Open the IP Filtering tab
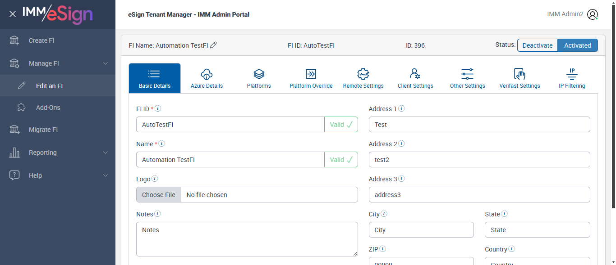The height and width of the screenshot is (265, 616). [x=571, y=78]
